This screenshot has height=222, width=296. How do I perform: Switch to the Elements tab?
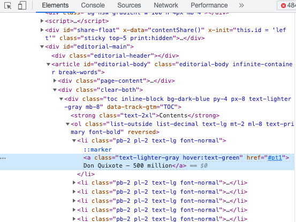tap(55, 5)
